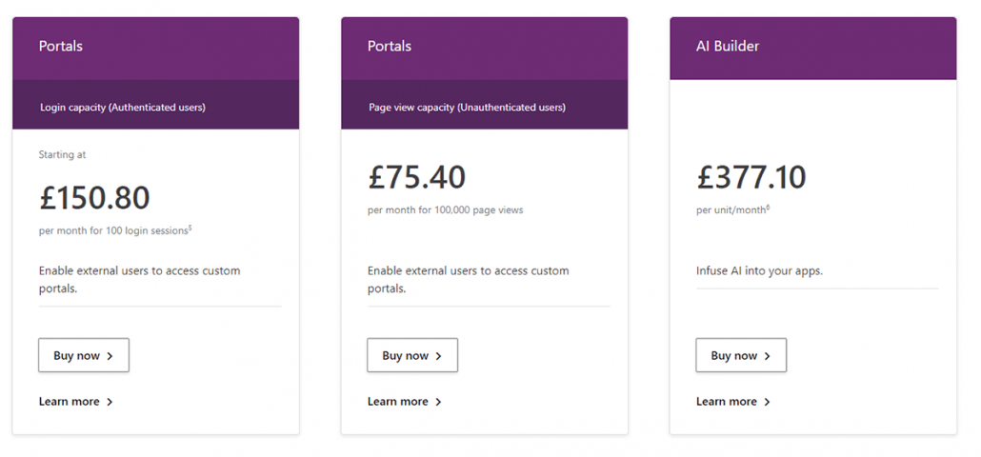This screenshot has width=981, height=457.
Task: Select the AI Builder card heading
Action: pyautogui.click(x=728, y=46)
